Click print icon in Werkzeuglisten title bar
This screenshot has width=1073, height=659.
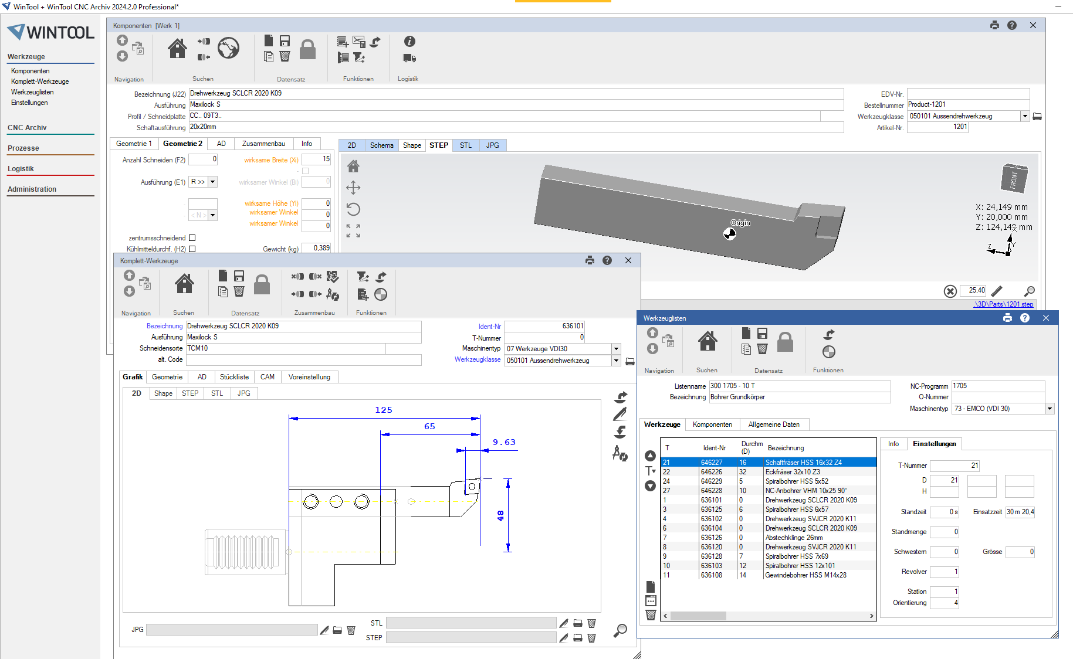click(1007, 318)
